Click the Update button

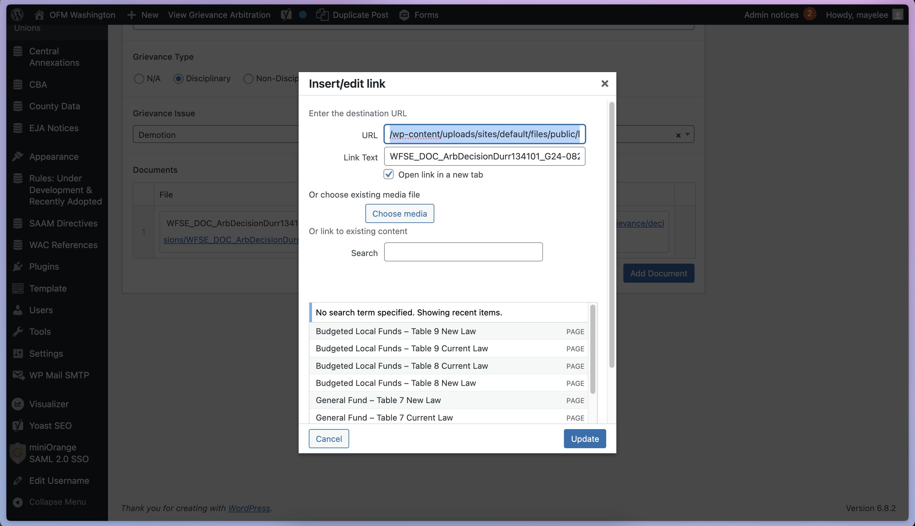tap(585, 439)
